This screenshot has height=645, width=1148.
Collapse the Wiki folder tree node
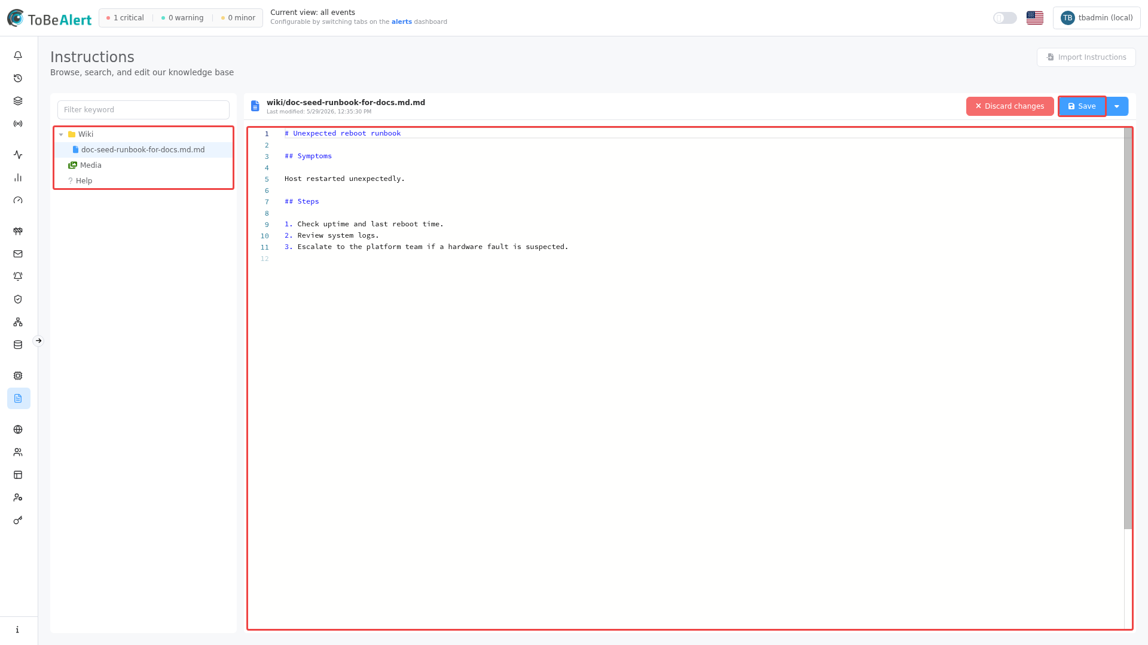(x=61, y=134)
